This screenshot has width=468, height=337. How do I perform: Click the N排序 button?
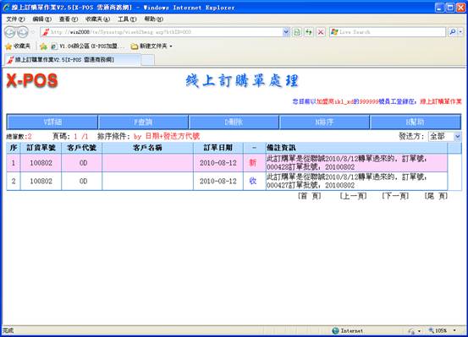coord(324,122)
